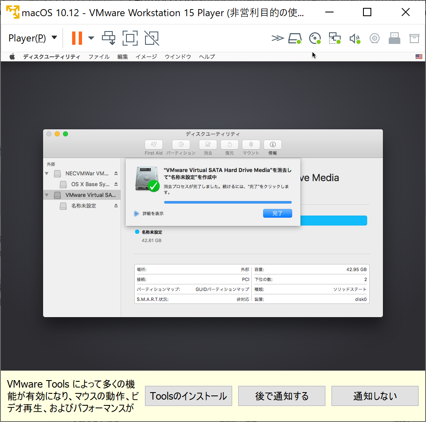Click the 42.61 GB size text
This screenshot has height=422, width=426.
pyautogui.click(x=152, y=240)
